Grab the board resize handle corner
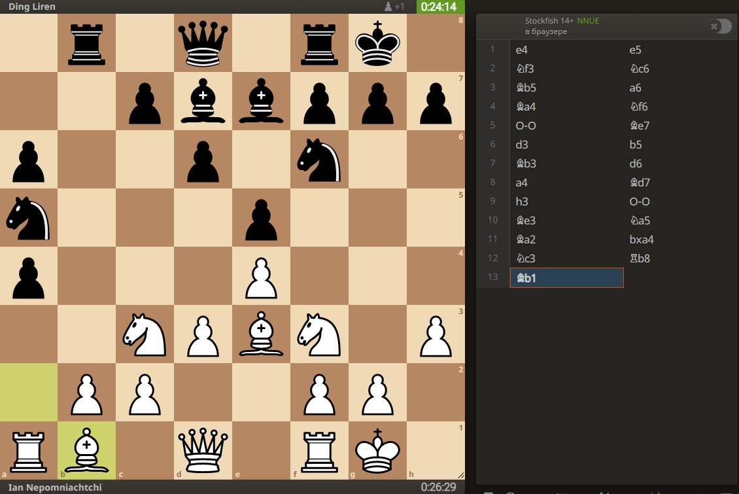739x494 pixels. [462, 476]
